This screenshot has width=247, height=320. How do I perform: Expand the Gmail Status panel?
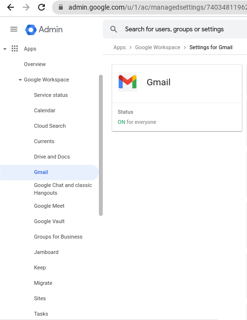[177, 117]
